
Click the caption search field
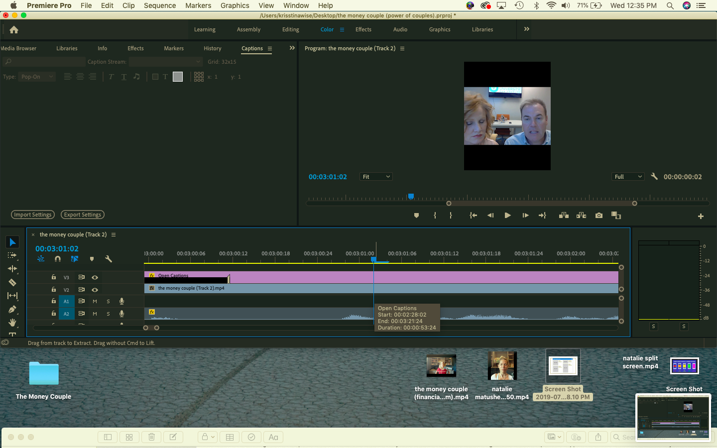coord(44,62)
